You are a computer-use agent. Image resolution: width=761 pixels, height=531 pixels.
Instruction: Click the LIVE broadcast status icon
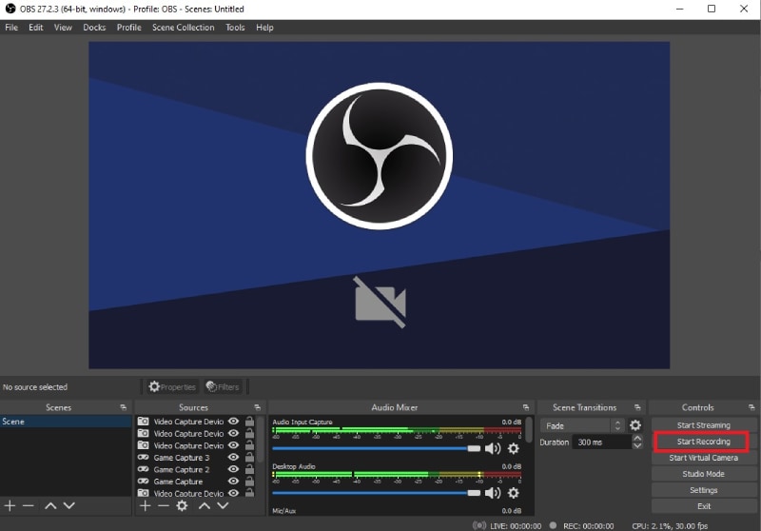point(479,525)
